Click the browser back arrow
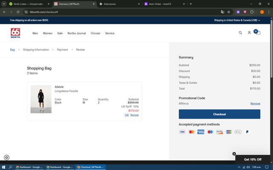This screenshot has width=273, height=170. [4, 12]
